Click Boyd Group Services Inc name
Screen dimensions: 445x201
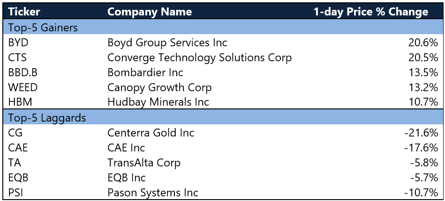tap(167, 43)
